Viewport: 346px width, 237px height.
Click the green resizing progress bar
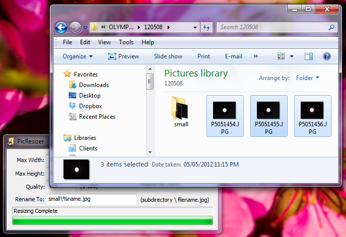coord(112,220)
